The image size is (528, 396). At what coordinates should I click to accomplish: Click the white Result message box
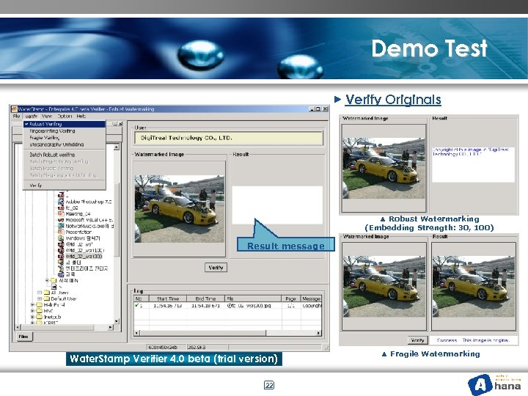[277, 205]
